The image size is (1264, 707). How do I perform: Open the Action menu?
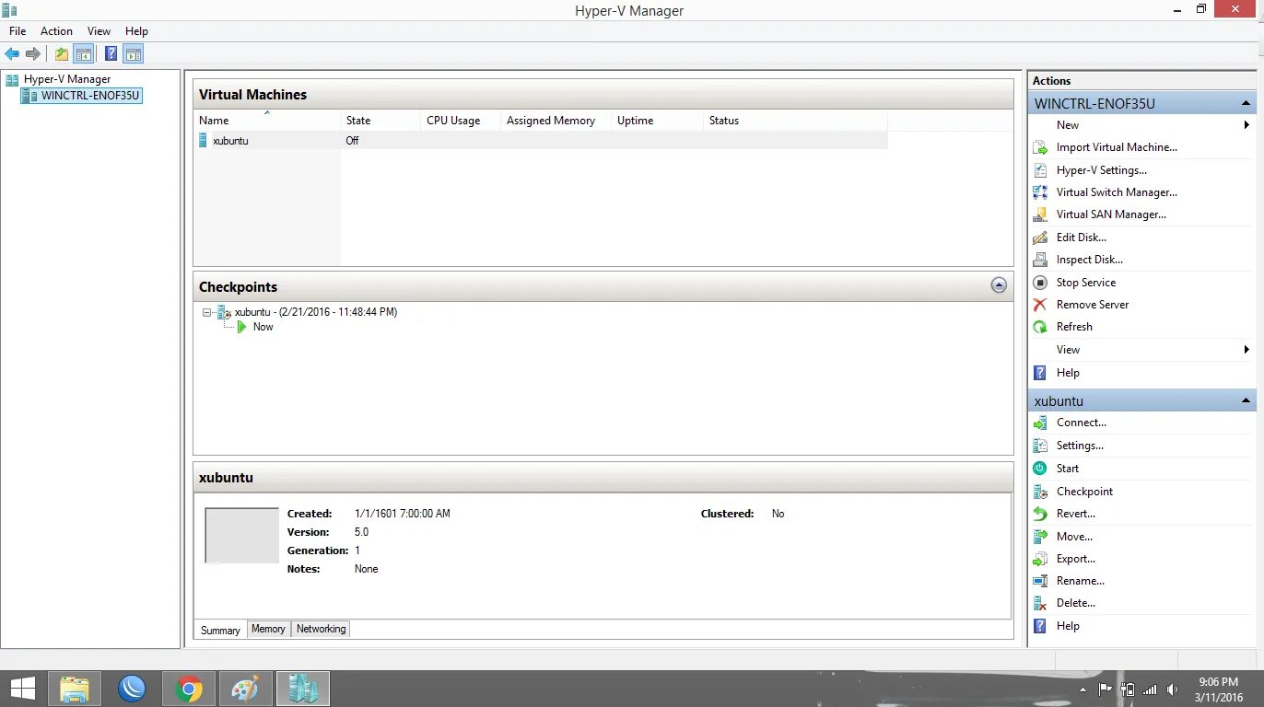point(56,31)
